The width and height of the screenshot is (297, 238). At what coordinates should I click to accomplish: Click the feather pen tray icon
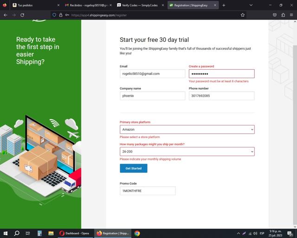[x=244, y=233]
